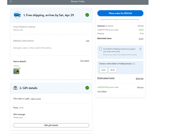Click the Norco, CA location text
The width and height of the screenshot is (172, 134).
click(x=18, y=30)
